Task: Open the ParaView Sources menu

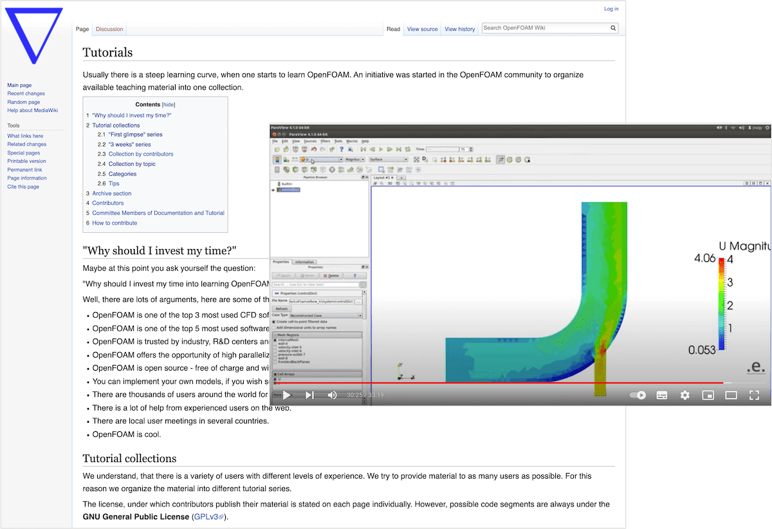Action: 310,140
